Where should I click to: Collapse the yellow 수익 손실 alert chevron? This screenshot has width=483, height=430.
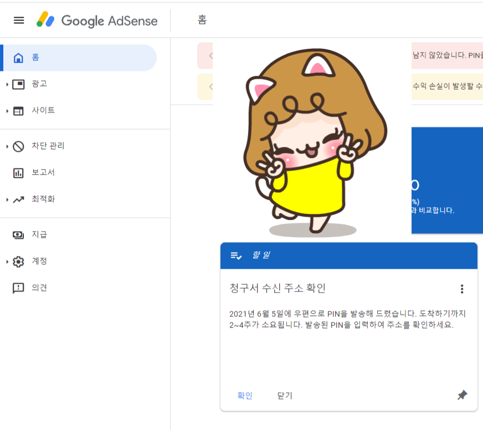tap(210, 86)
